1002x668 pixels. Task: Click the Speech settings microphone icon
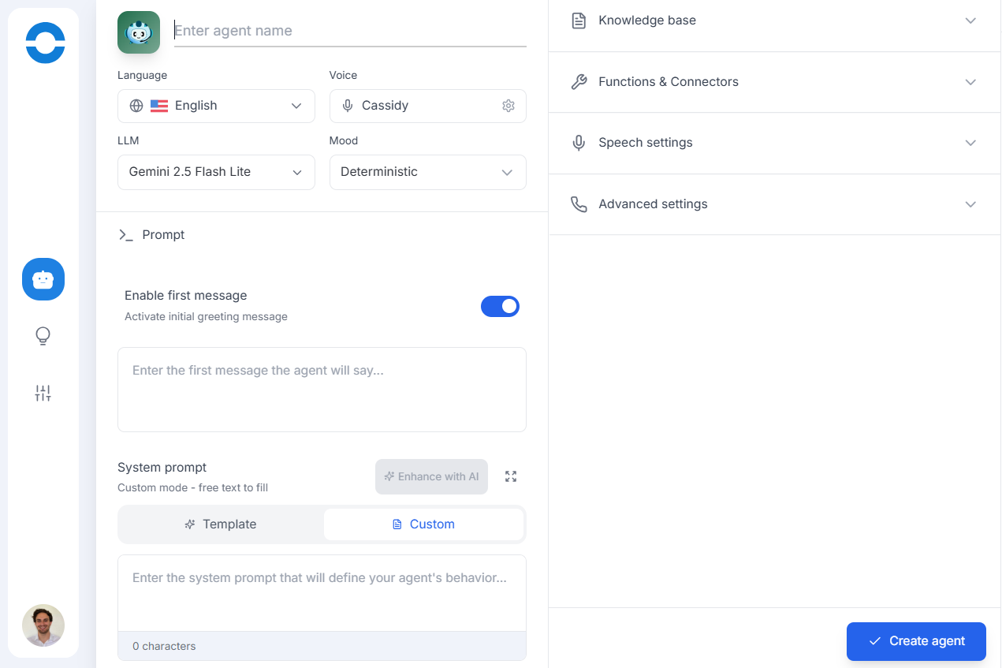coord(579,143)
